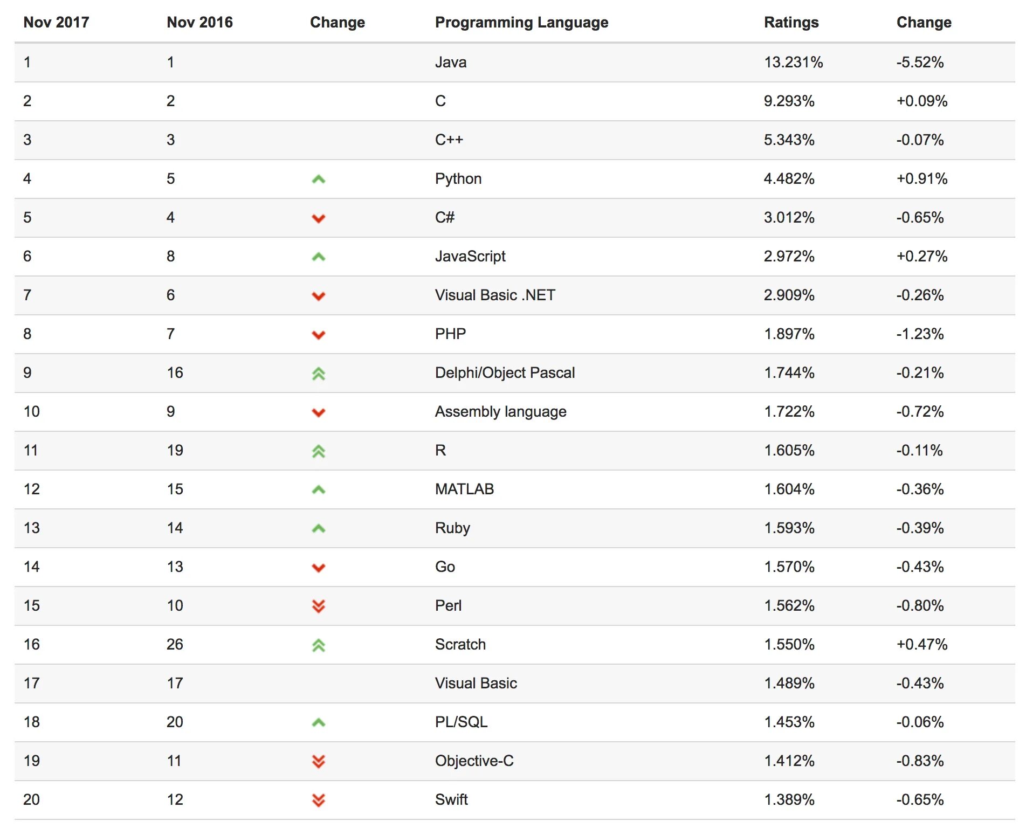This screenshot has width=1026, height=828.
Task: Select the Java language name
Action: [451, 62]
